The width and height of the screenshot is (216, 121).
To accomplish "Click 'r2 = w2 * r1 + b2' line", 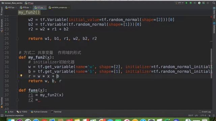I will [48, 29].
